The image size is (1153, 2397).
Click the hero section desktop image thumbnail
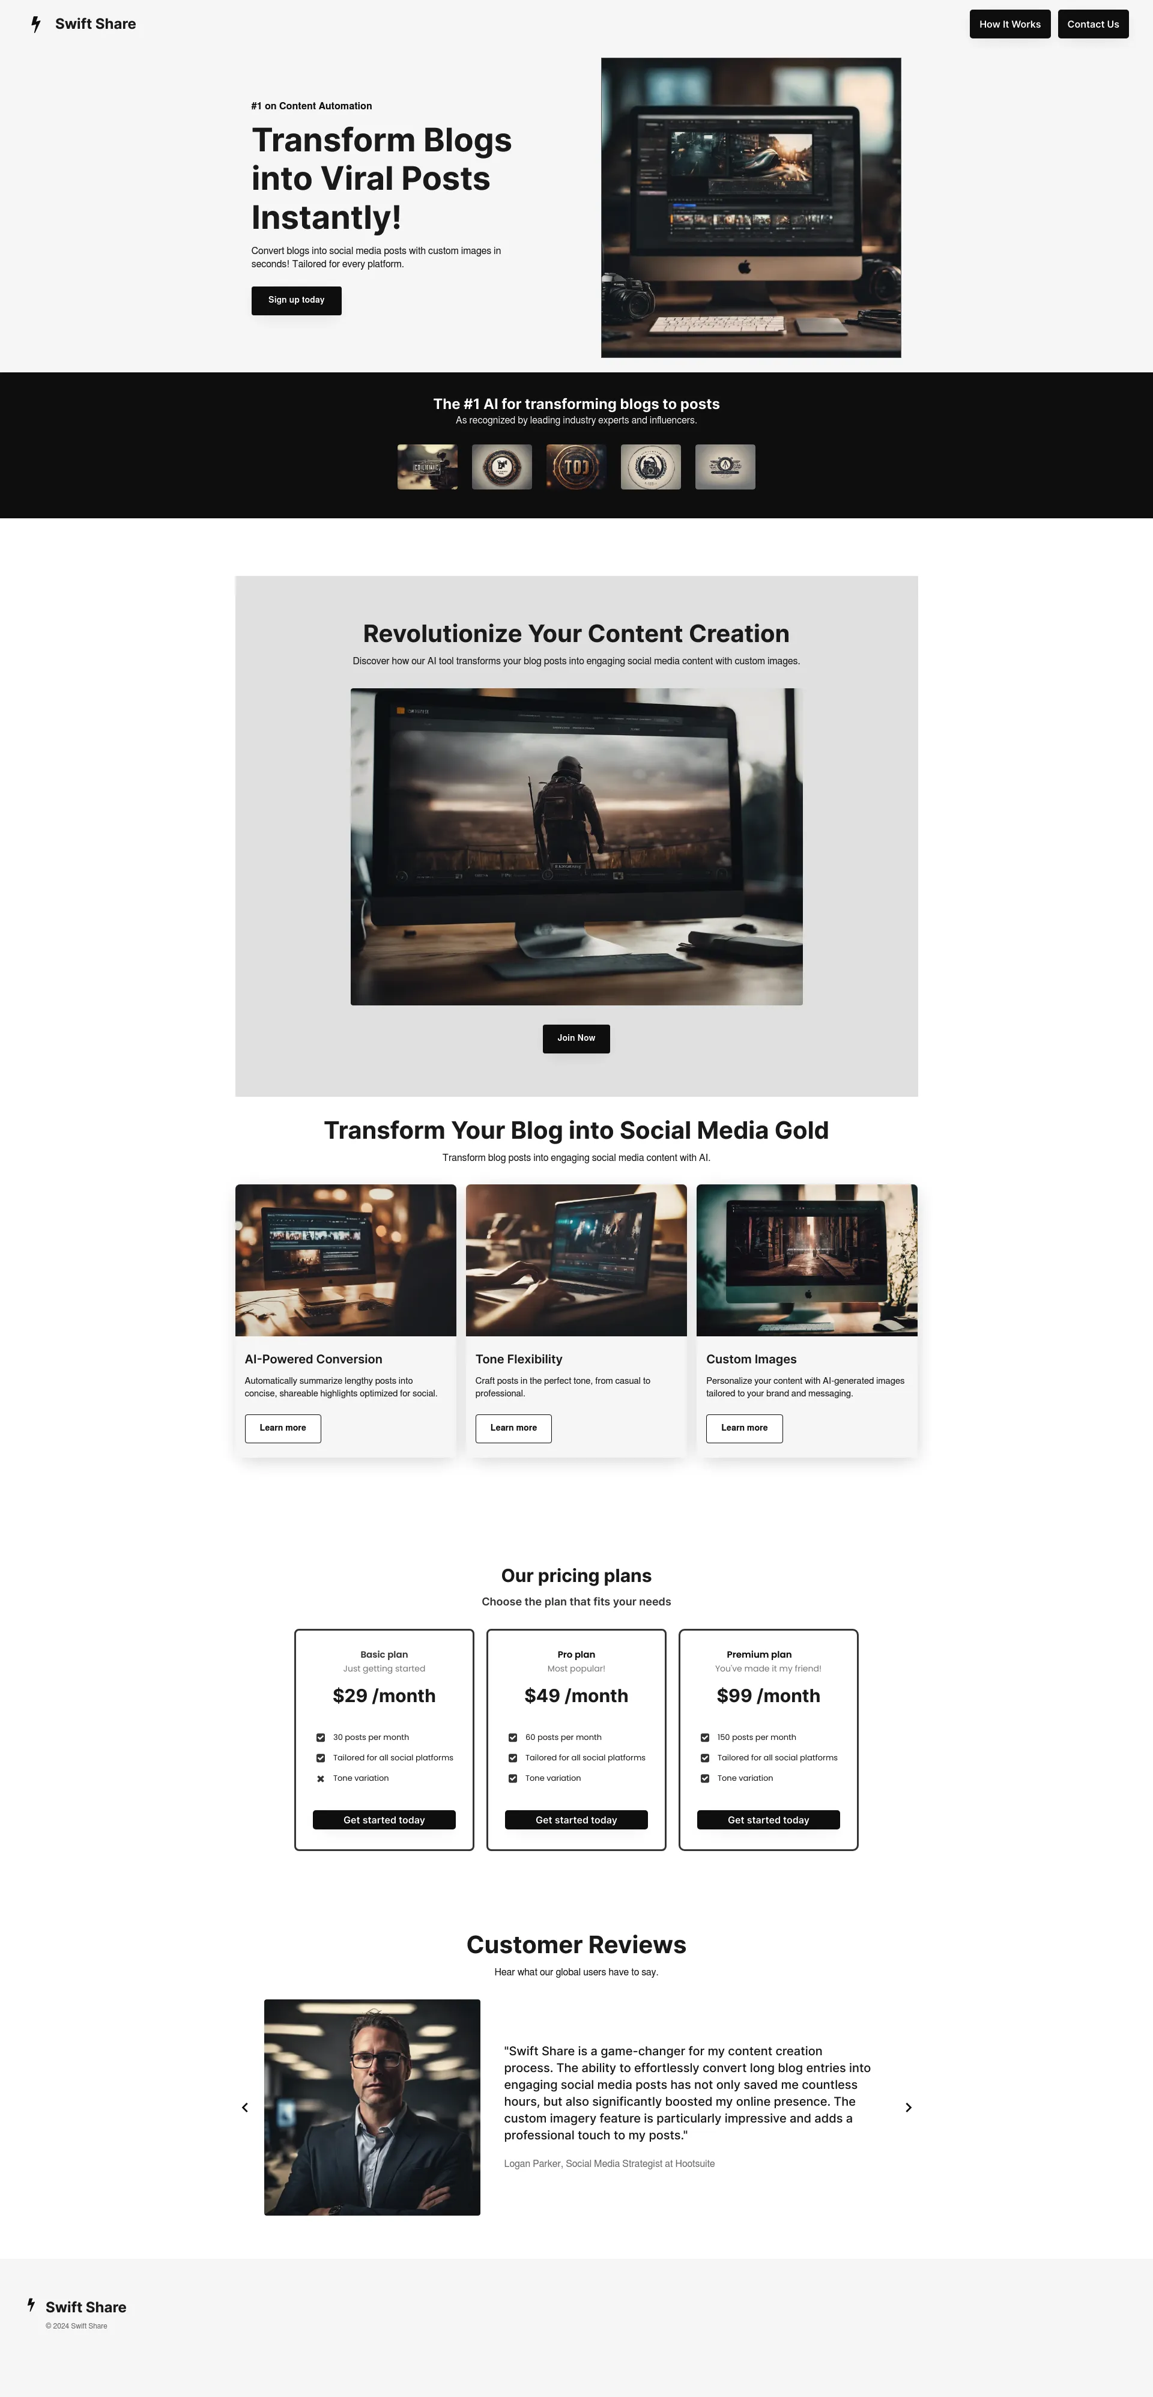coord(751,207)
